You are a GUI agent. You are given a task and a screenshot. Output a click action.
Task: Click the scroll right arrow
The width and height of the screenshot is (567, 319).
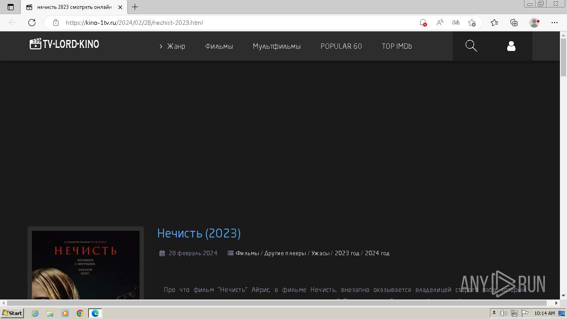(557, 303)
